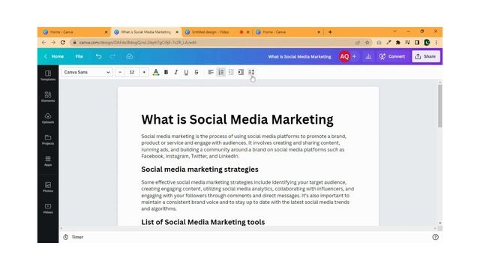480x270 pixels.
Task: Open the Projects panel in sidebar
Action: [x=48, y=139]
